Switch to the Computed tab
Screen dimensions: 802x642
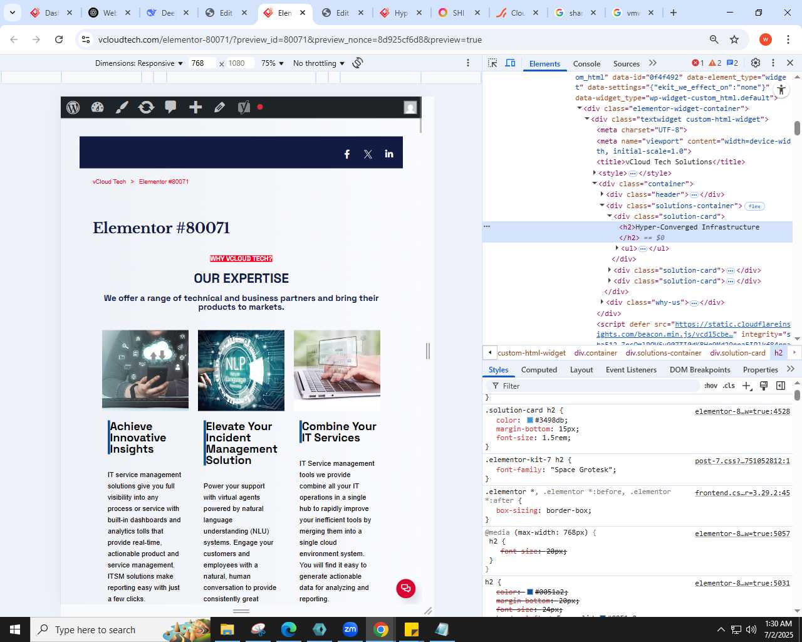pos(539,370)
